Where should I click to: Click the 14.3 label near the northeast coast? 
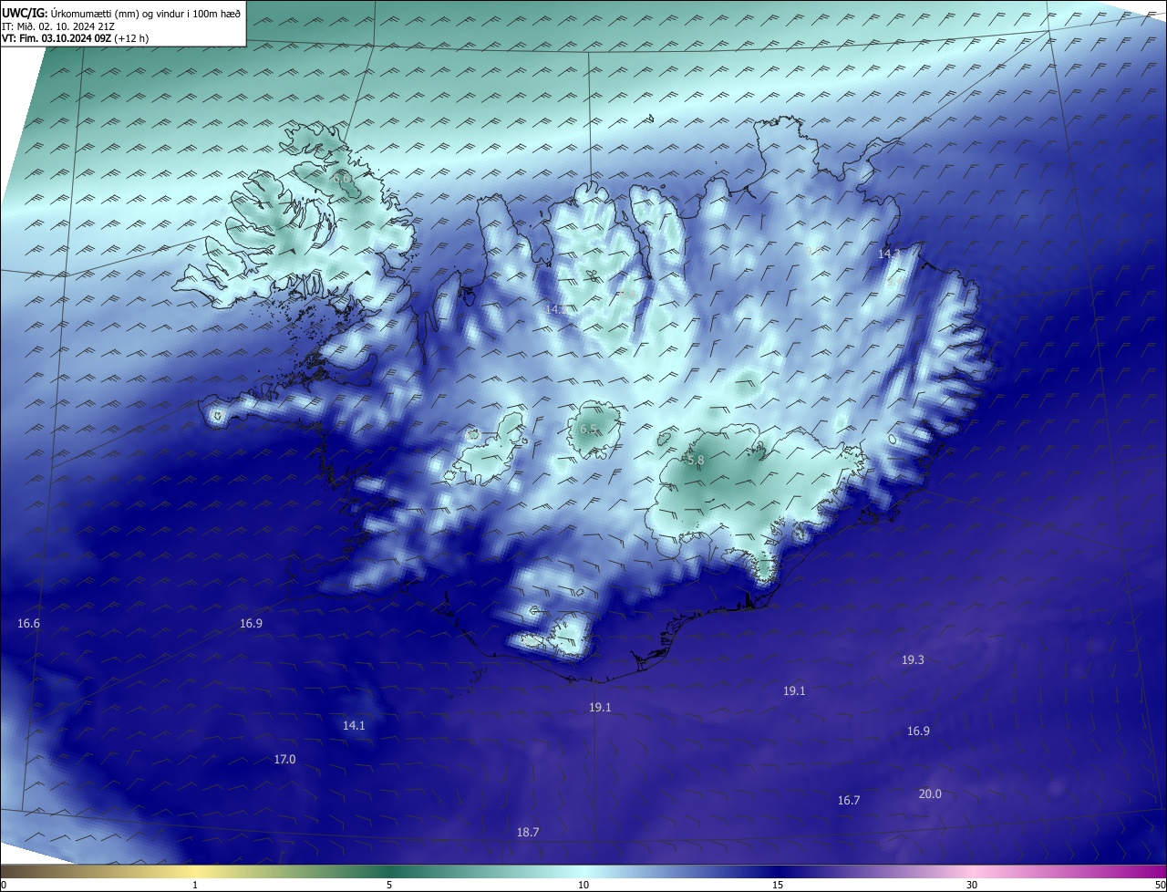pyautogui.click(x=889, y=254)
